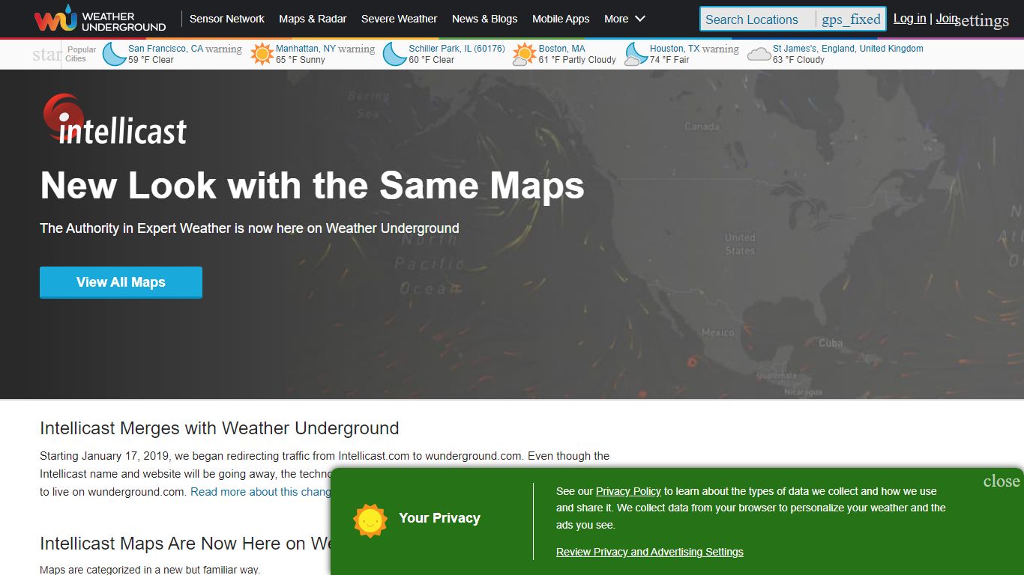Open Maps & Radar menu
Screen dimensions: 1024x575
(x=313, y=19)
